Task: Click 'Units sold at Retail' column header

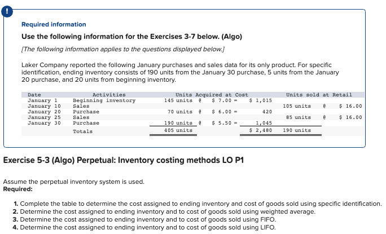Action: tap(319, 95)
